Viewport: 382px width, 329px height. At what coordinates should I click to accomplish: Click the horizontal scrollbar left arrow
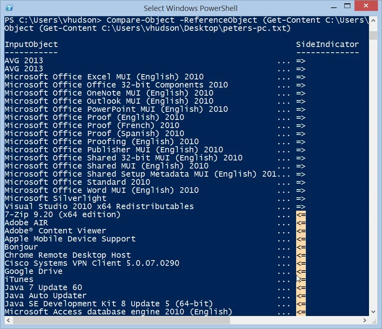(x=8, y=320)
